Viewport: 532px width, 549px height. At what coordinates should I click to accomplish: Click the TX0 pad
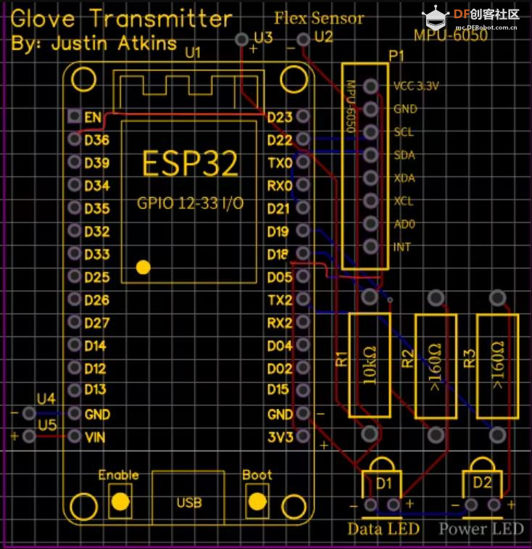pyautogui.click(x=303, y=162)
